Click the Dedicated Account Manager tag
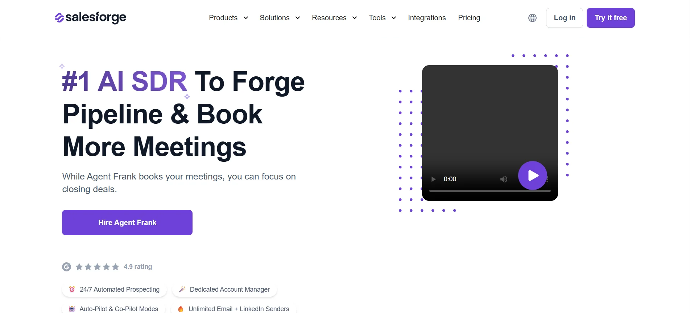The image size is (690, 313). [x=224, y=289]
